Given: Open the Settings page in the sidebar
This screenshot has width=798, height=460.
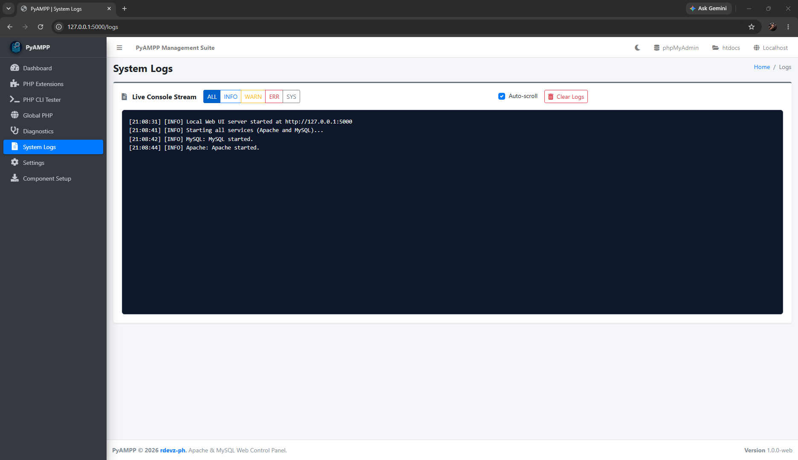Looking at the screenshot, I should point(53,163).
